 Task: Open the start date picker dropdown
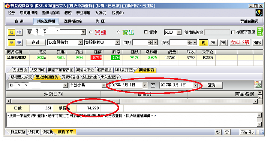[145, 85]
